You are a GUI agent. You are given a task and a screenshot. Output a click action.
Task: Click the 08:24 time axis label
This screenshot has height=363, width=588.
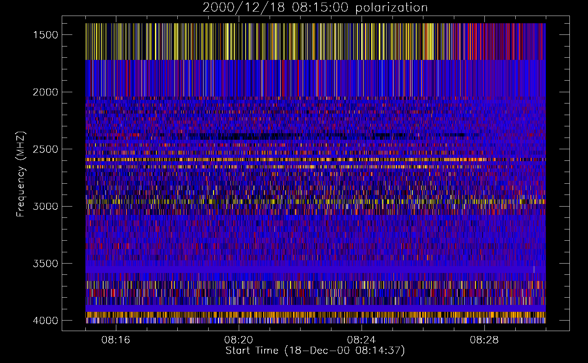pos(362,340)
